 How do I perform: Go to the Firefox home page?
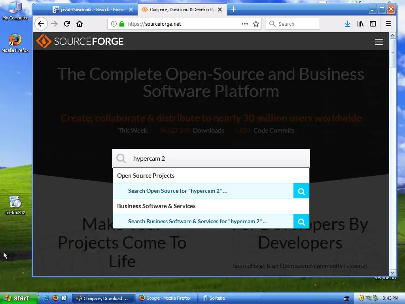(x=79, y=24)
